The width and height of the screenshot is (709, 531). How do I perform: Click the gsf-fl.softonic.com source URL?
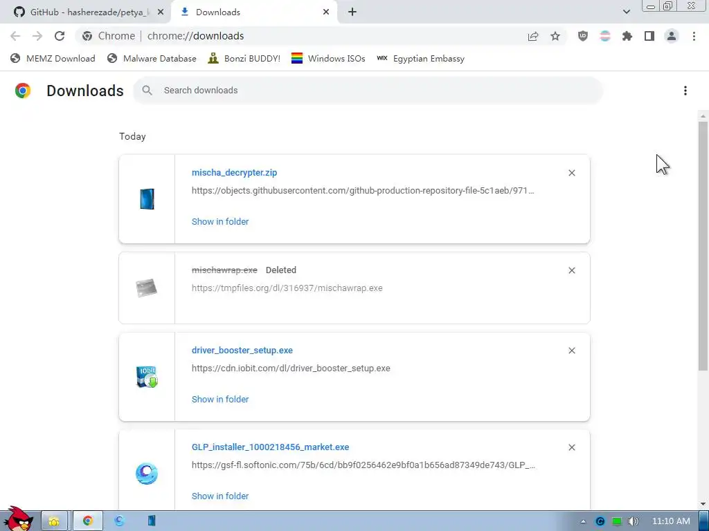tap(364, 465)
